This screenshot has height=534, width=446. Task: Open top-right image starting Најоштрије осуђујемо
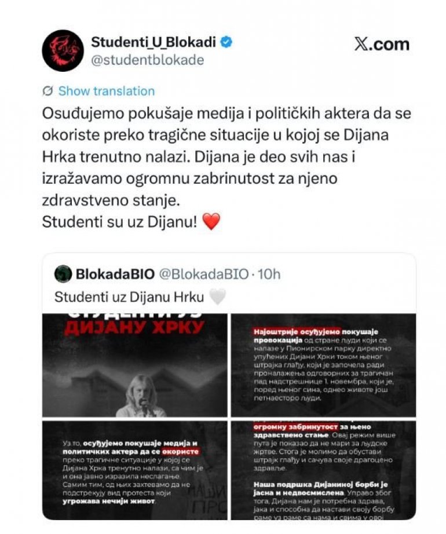click(x=323, y=365)
